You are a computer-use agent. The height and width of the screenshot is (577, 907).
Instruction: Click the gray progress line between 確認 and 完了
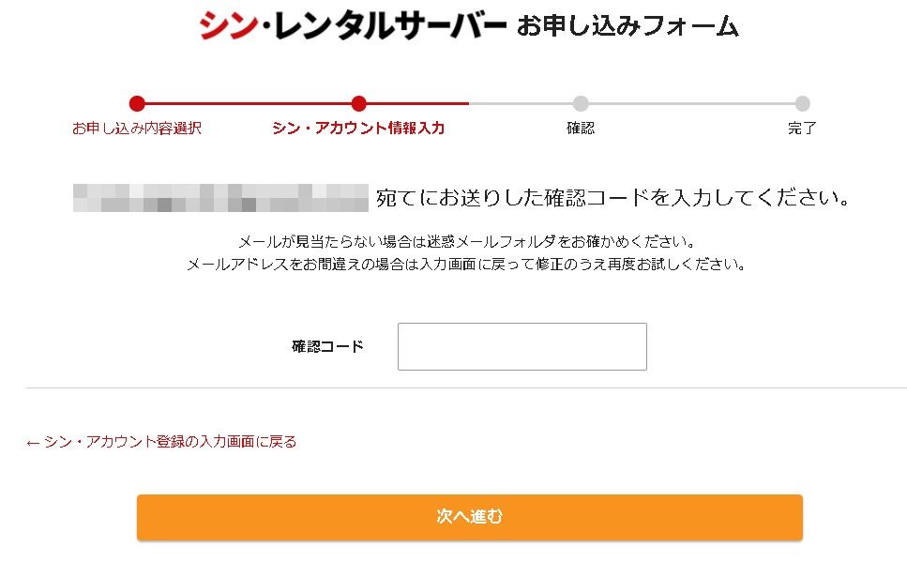691,103
